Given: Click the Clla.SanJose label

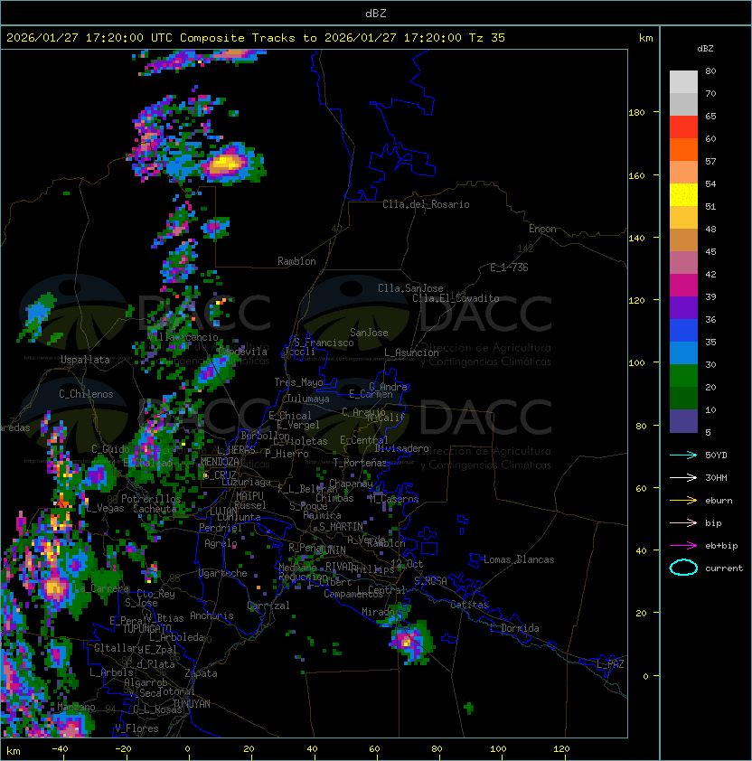Looking at the screenshot, I should [410, 288].
